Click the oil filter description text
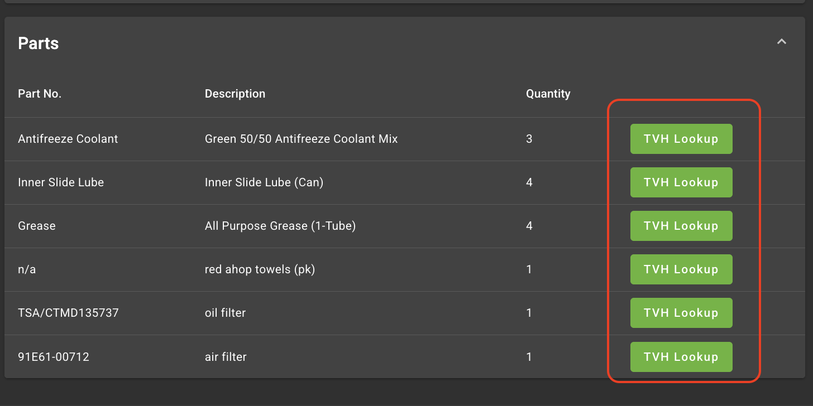The width and height of the screenshot is (813, 406). [225, 313]
